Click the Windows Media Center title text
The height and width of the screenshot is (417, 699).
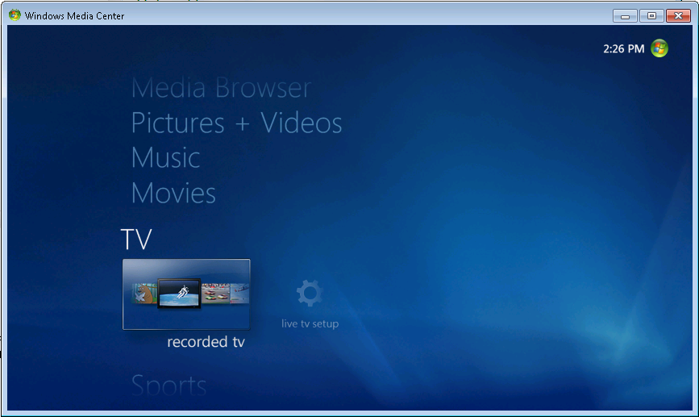74,15
